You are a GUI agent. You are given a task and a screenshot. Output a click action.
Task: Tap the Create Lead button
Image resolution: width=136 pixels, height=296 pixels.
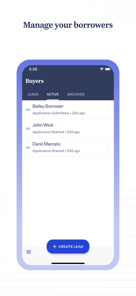68,247
